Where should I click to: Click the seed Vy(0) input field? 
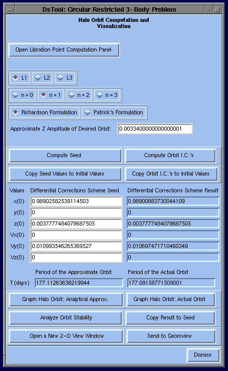coord(76,246)
